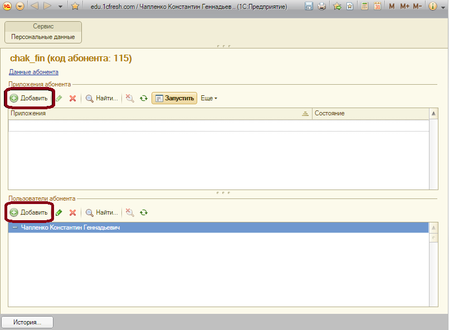Click cancel search icon in applications toolbar
The height and width of the screenshot is (330, 449).
click(130, 98)
